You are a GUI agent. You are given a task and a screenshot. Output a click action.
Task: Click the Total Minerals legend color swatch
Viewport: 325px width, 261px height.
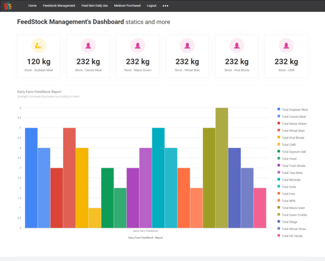278,180
